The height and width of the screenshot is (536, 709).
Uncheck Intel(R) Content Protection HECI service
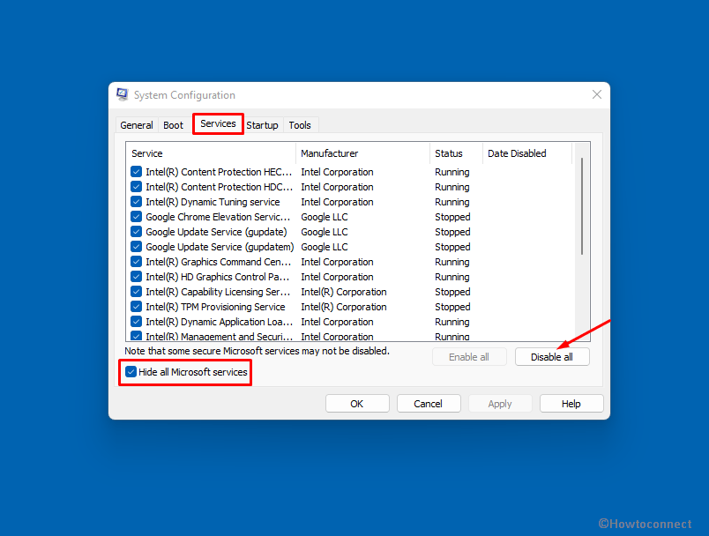[136, 171]
